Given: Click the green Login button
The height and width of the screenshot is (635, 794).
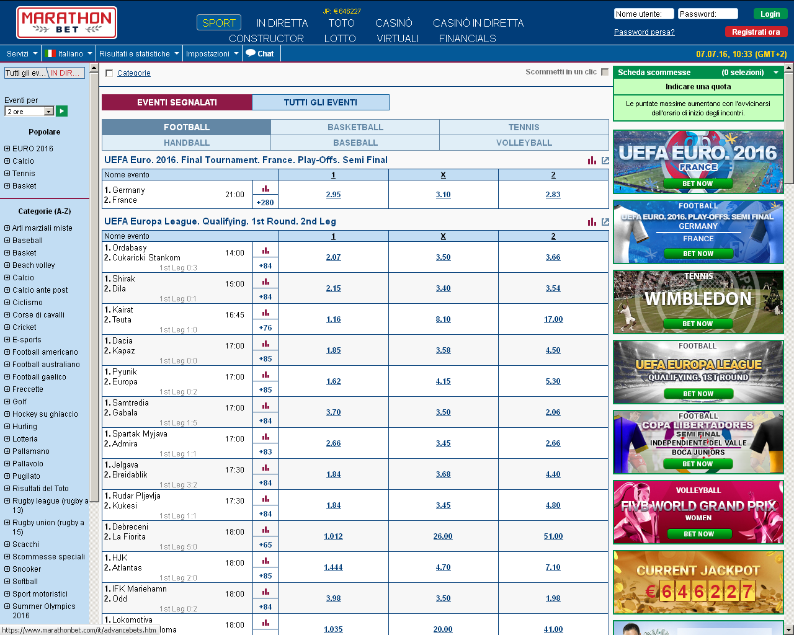Looking at the screenshot, I should tap(770, 14).
